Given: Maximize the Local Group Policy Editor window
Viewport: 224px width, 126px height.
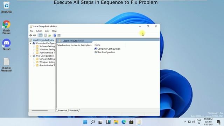Looking at the screenshot, I should click(148, 26).
